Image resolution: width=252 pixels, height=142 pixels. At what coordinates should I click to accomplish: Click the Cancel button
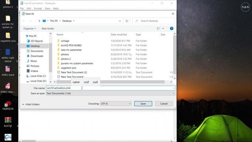coord(164,103)
